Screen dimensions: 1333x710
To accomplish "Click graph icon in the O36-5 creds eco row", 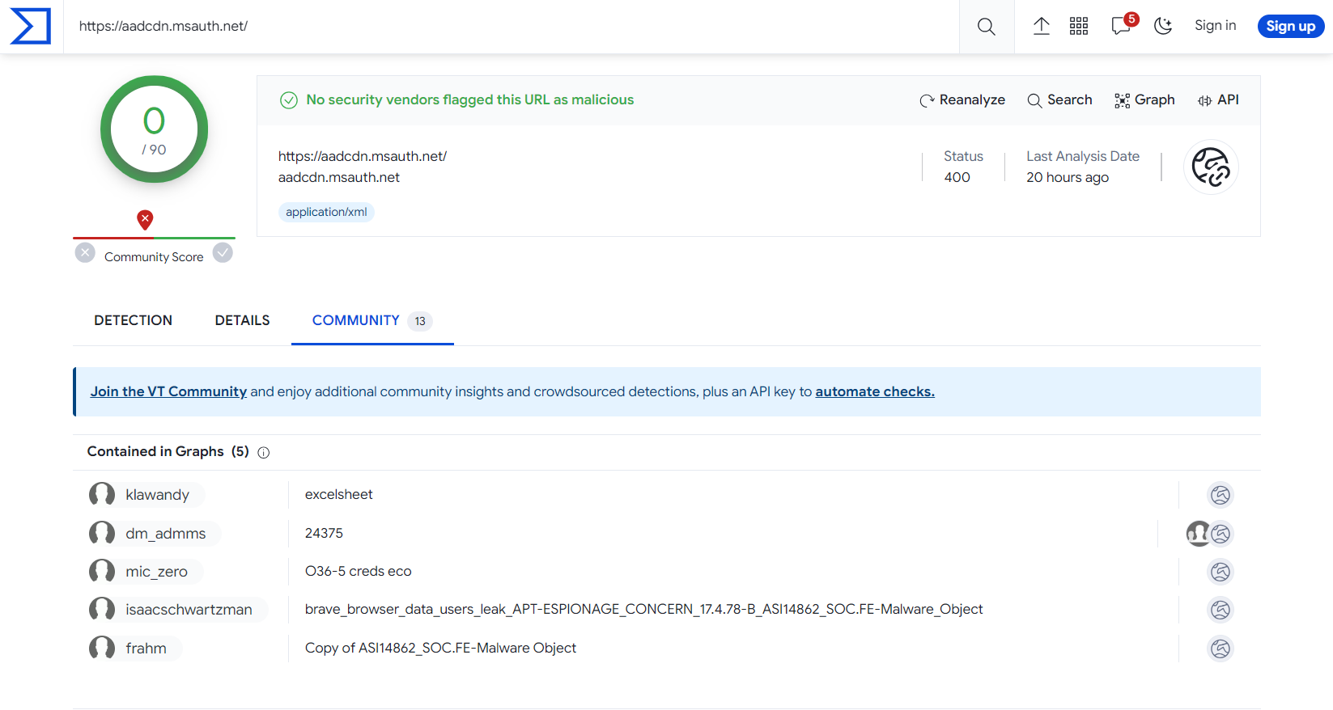I will [1221, 572].
